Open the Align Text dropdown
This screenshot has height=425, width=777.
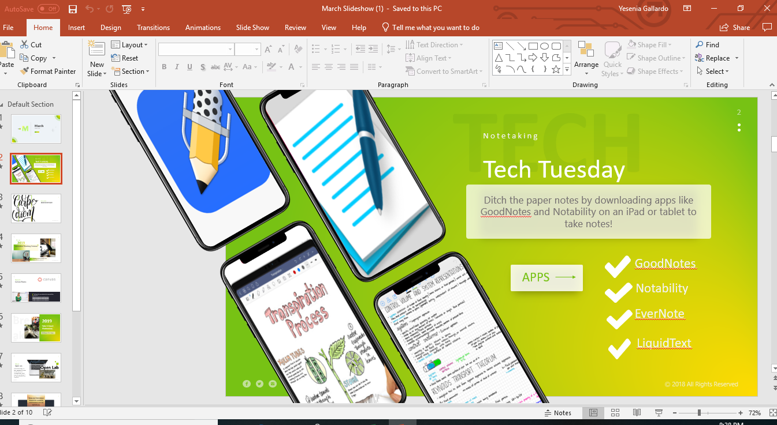[429, 58]
